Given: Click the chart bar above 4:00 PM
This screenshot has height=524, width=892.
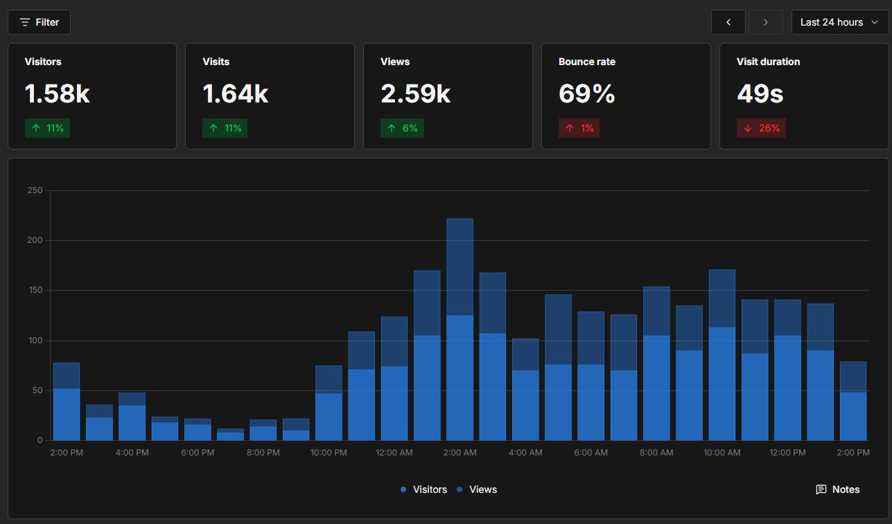Looking at the screenshot, I should coord(132,417).
